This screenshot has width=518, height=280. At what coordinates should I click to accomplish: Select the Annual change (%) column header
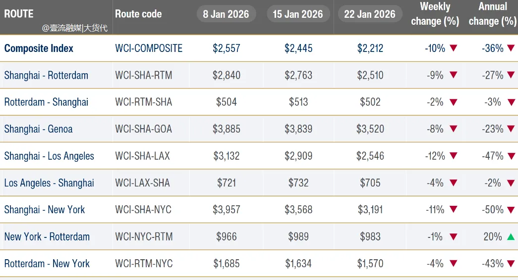pos(492,14)
